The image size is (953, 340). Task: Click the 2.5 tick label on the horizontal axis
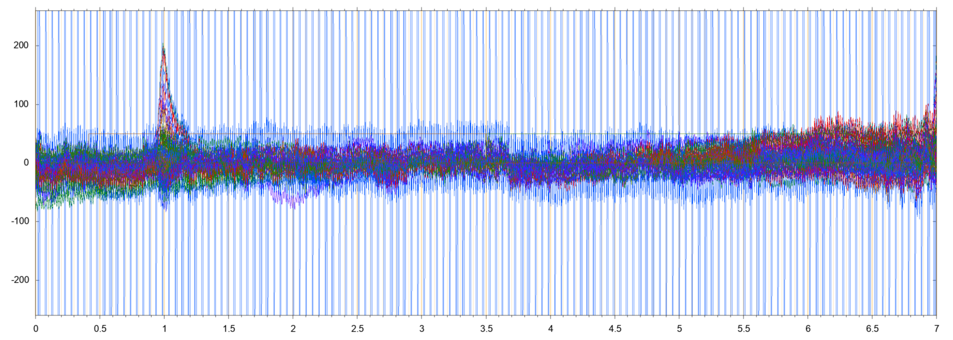point(357,328)
